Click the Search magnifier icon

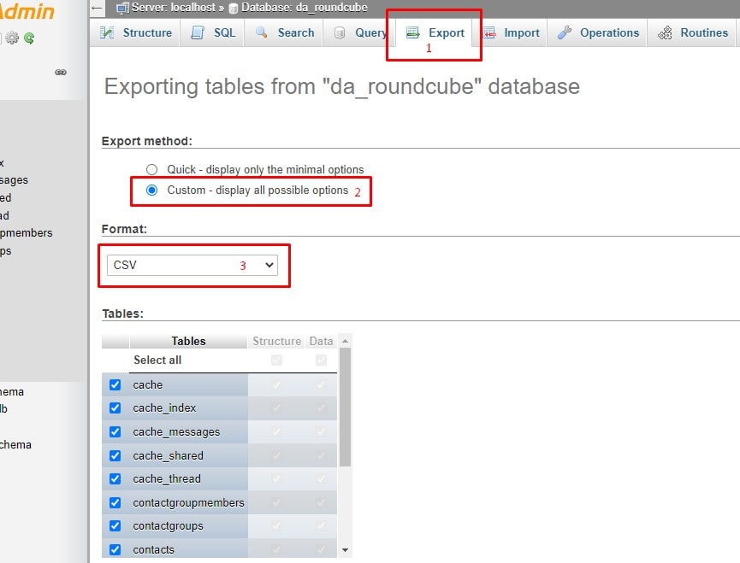tap(261, 32)
